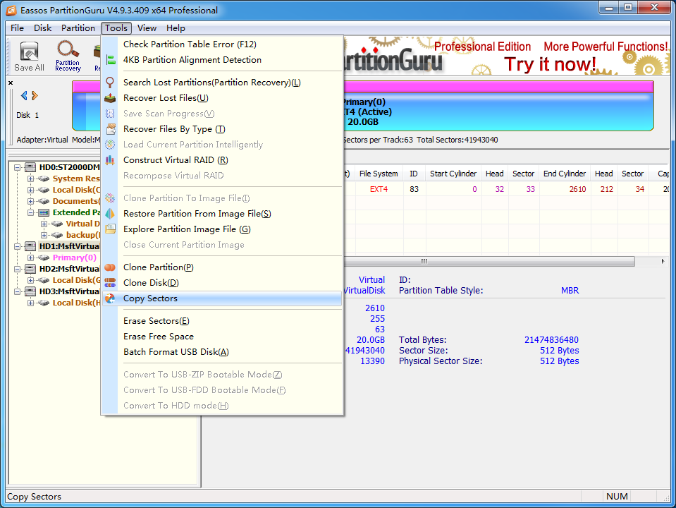Image resolution: width=676 pixels, height=508 pixels.
Task: Select Batch Format USB Disk
Action: [x=223, y=352]
